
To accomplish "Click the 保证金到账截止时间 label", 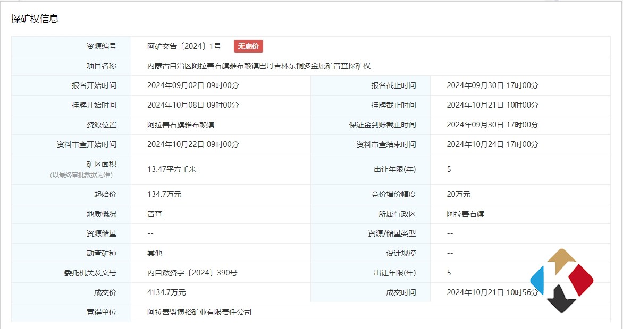I will (382, 125).
